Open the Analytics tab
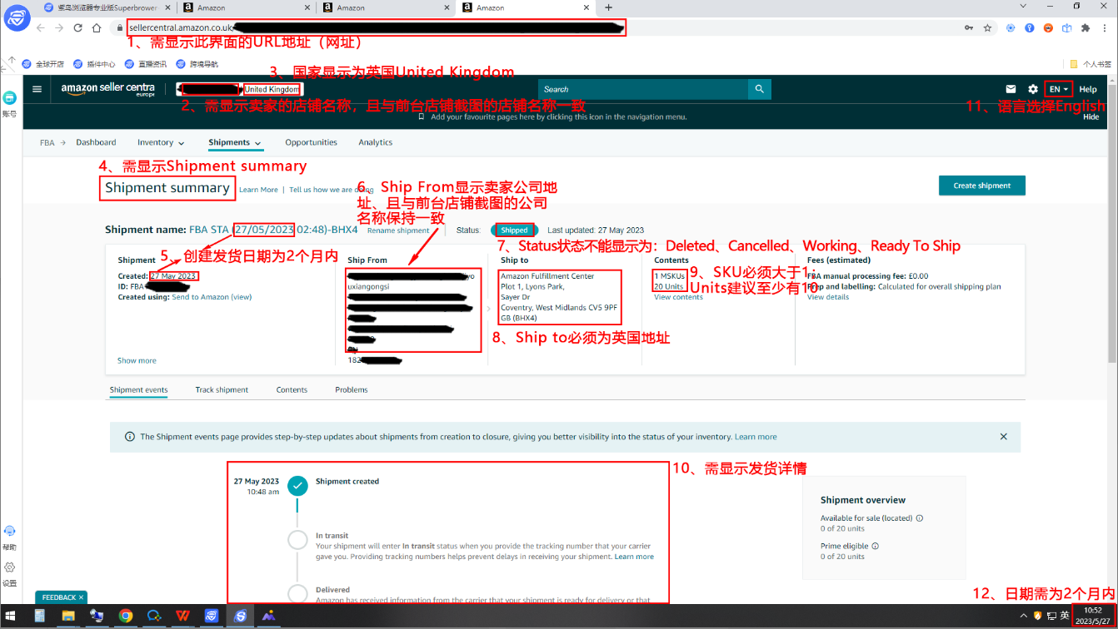Image resolution: width=1118 pixels, height=629 pixels. (x=375, y=142)
